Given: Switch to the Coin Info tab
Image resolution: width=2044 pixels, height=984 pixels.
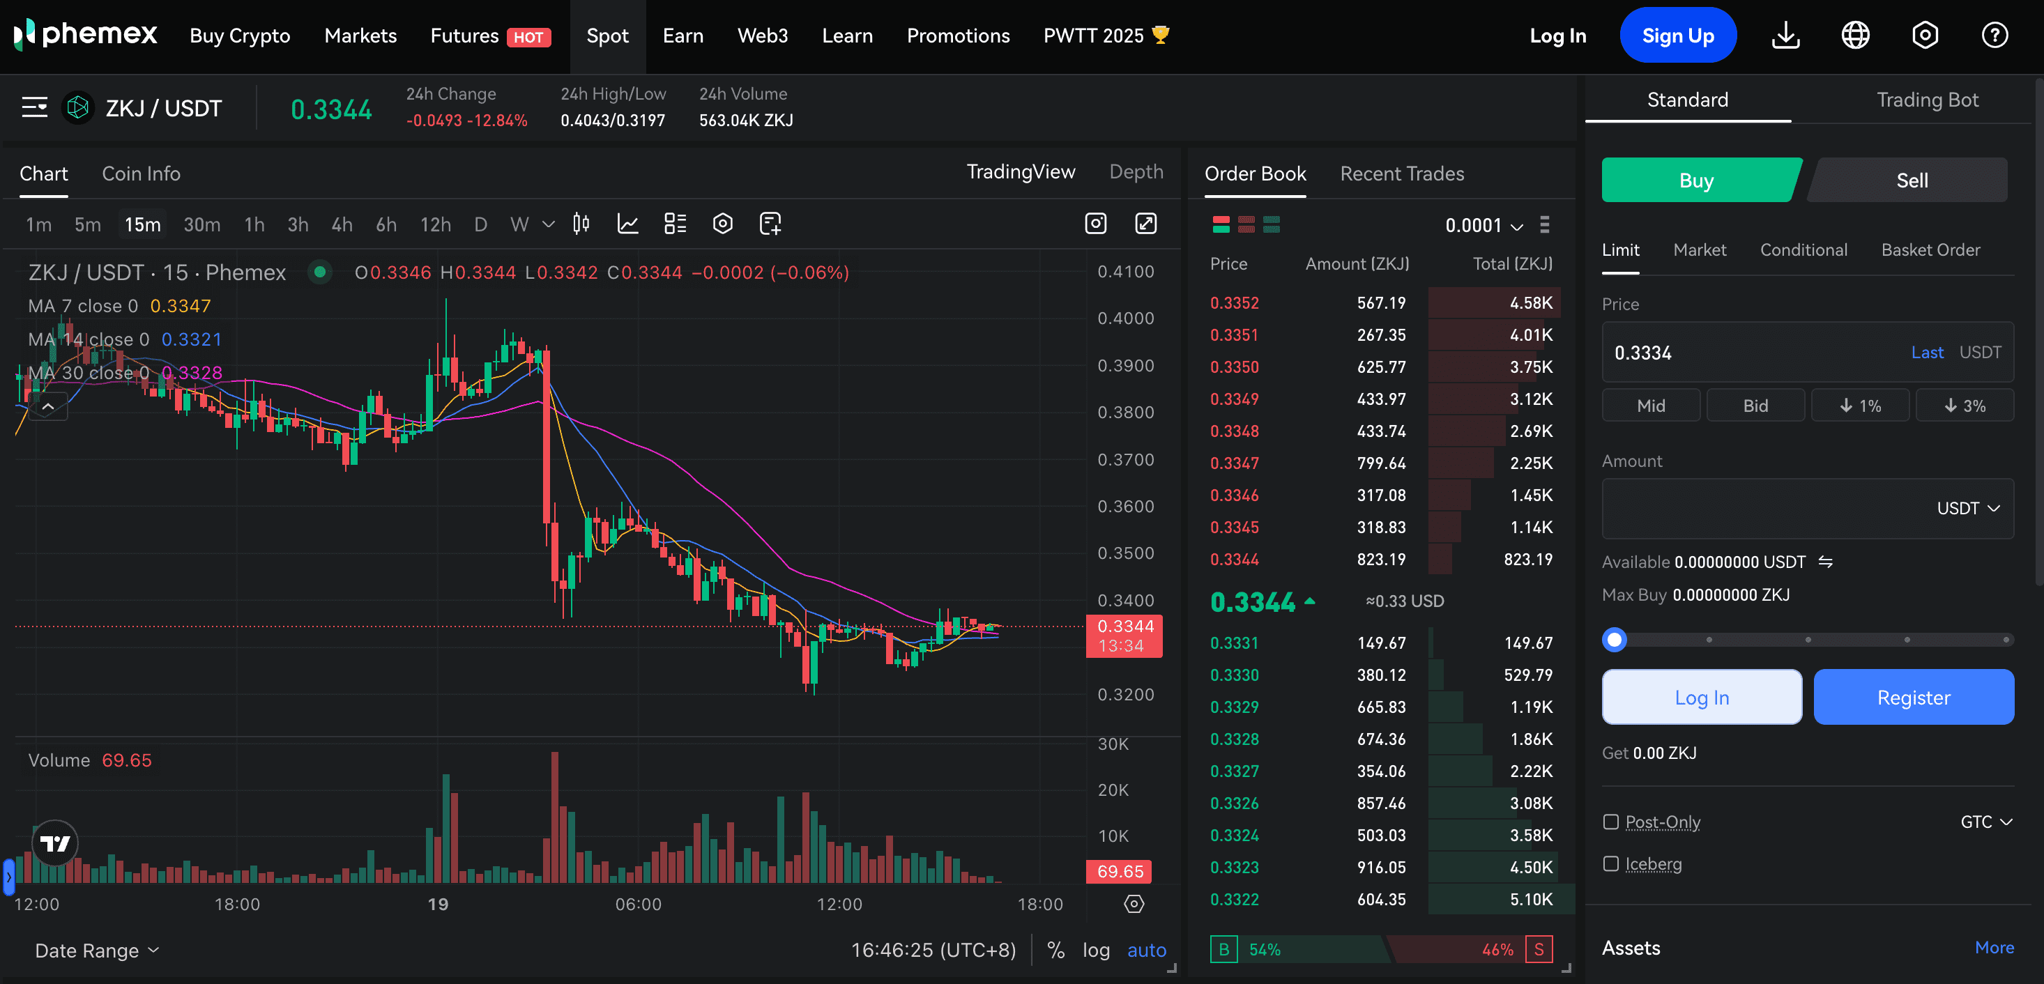Looking at the screenshot, I should point(142,174).
